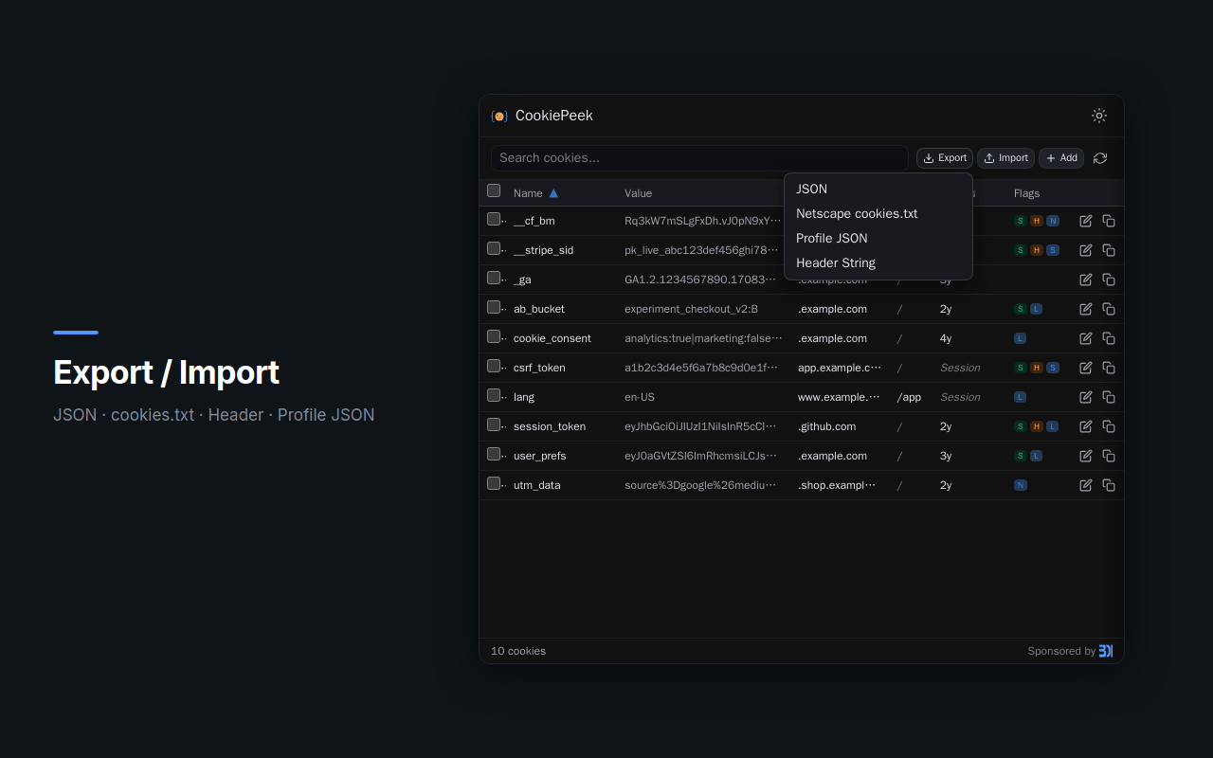Choose Netscape cookies.txt export format
Image resolution: width=1213 pixels, height=758 pixels.
857,213
